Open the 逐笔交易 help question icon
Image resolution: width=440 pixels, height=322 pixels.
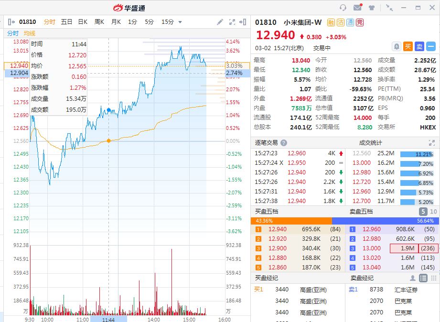(284, 143)
